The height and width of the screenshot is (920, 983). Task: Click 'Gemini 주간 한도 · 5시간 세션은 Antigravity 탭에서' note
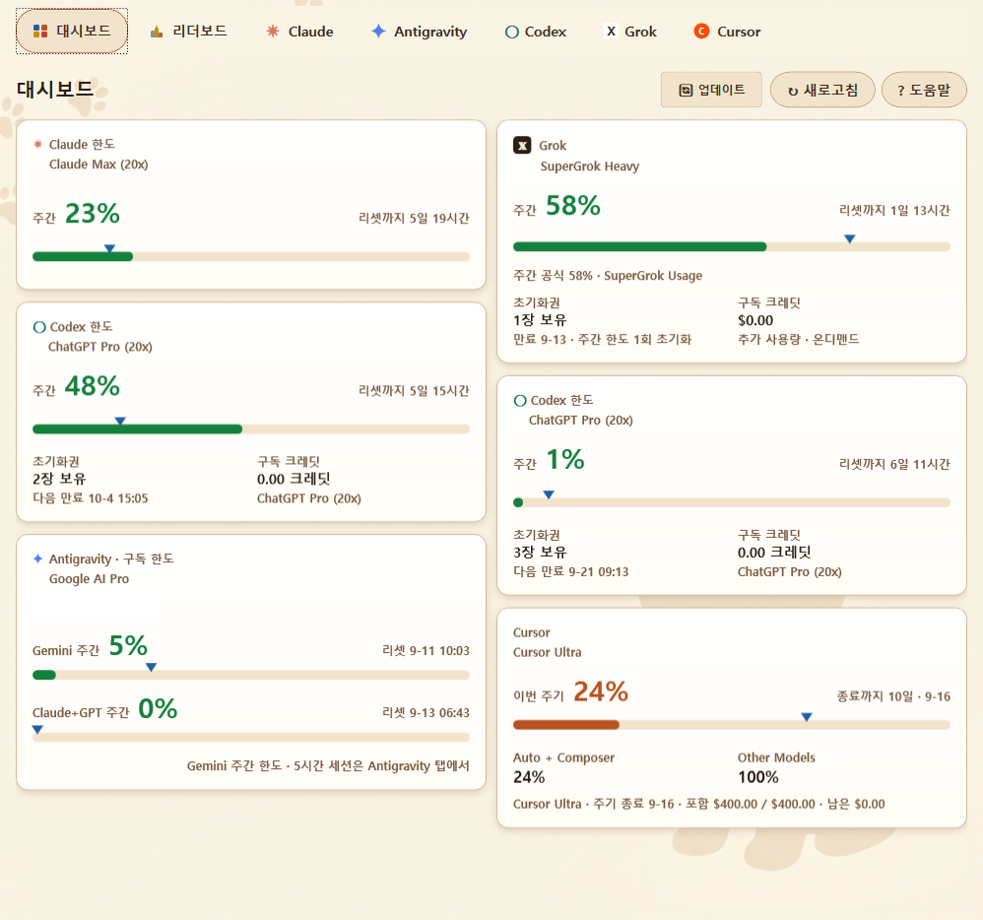coord(328,766)
